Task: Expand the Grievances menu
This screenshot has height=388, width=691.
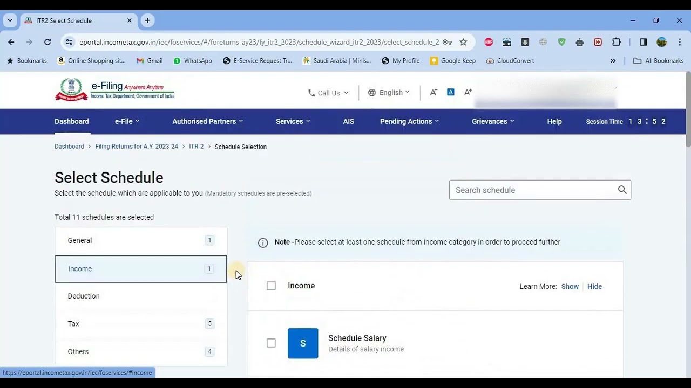Action: click(x=493, y=121)
